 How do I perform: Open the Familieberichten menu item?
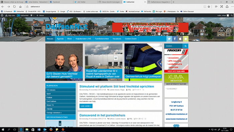pos(102,39)
